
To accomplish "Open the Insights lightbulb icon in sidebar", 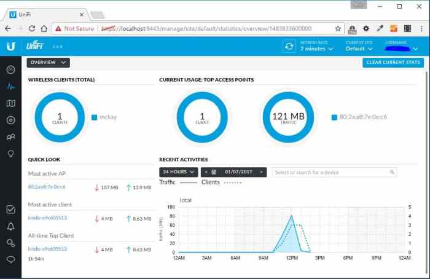I will pos(10,154).
